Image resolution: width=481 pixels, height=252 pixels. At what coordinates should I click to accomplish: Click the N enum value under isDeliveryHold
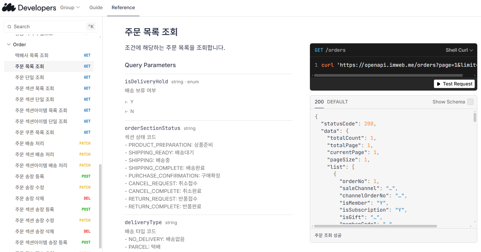(132, 111)
